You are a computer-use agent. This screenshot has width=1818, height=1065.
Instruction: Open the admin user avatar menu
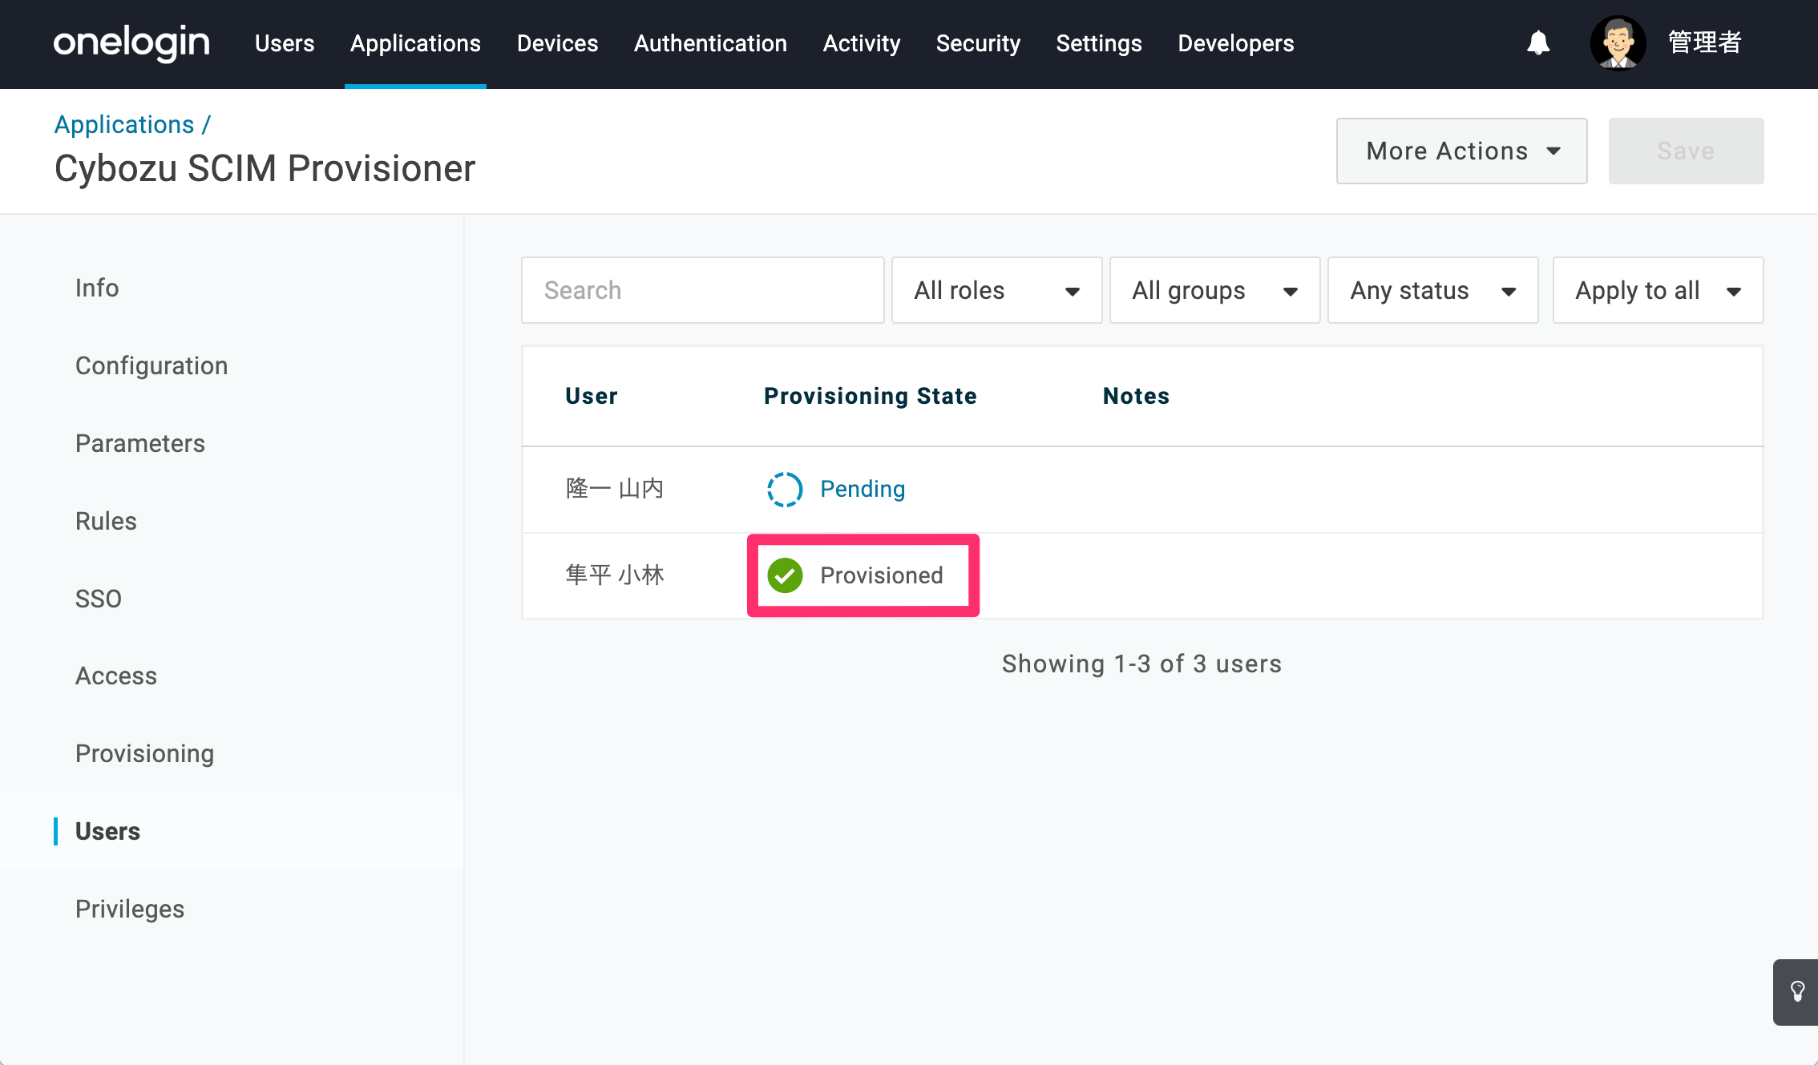(x=1618, y=43)
